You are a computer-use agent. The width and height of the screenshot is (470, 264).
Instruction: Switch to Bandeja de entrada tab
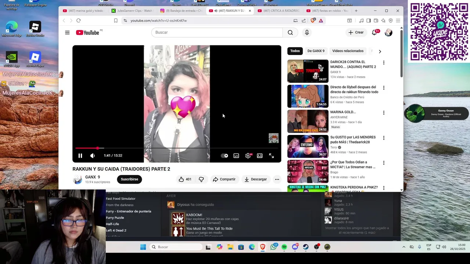[182, 11]
